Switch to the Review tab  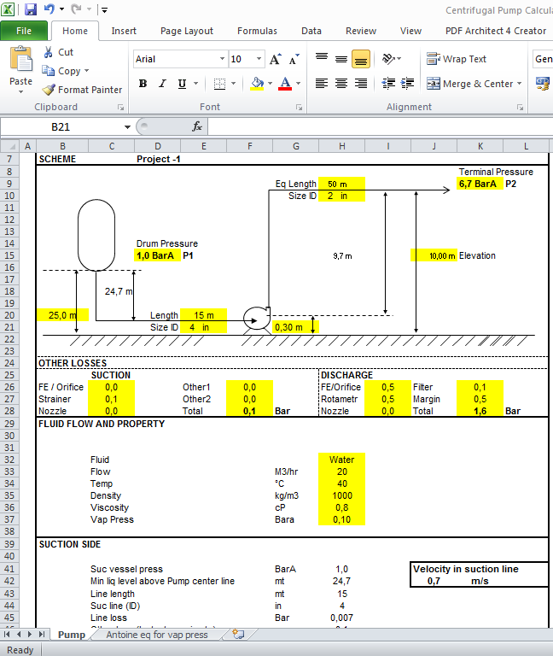click(x=361, y=31)
